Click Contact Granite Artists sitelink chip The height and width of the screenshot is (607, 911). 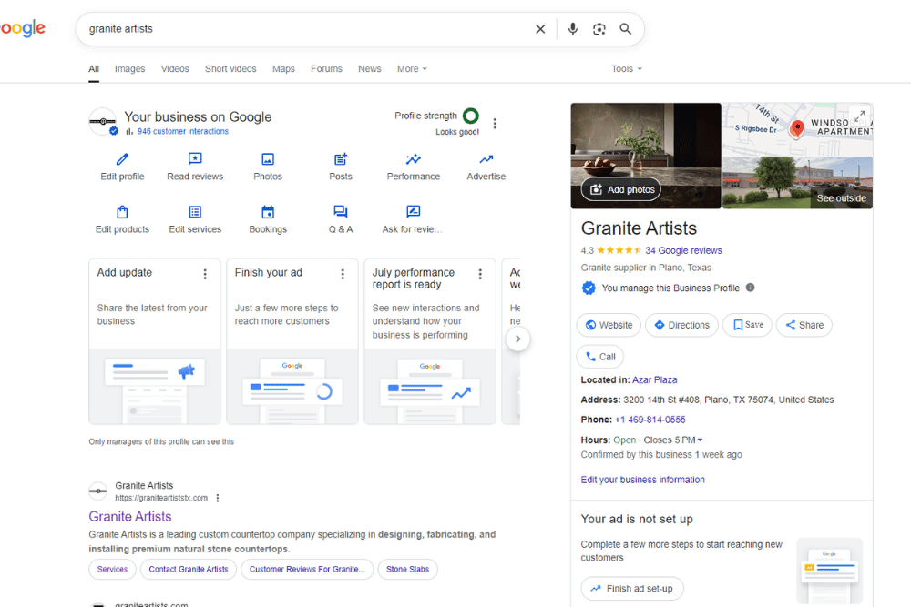pyautogui.click(x=189, y=570)
